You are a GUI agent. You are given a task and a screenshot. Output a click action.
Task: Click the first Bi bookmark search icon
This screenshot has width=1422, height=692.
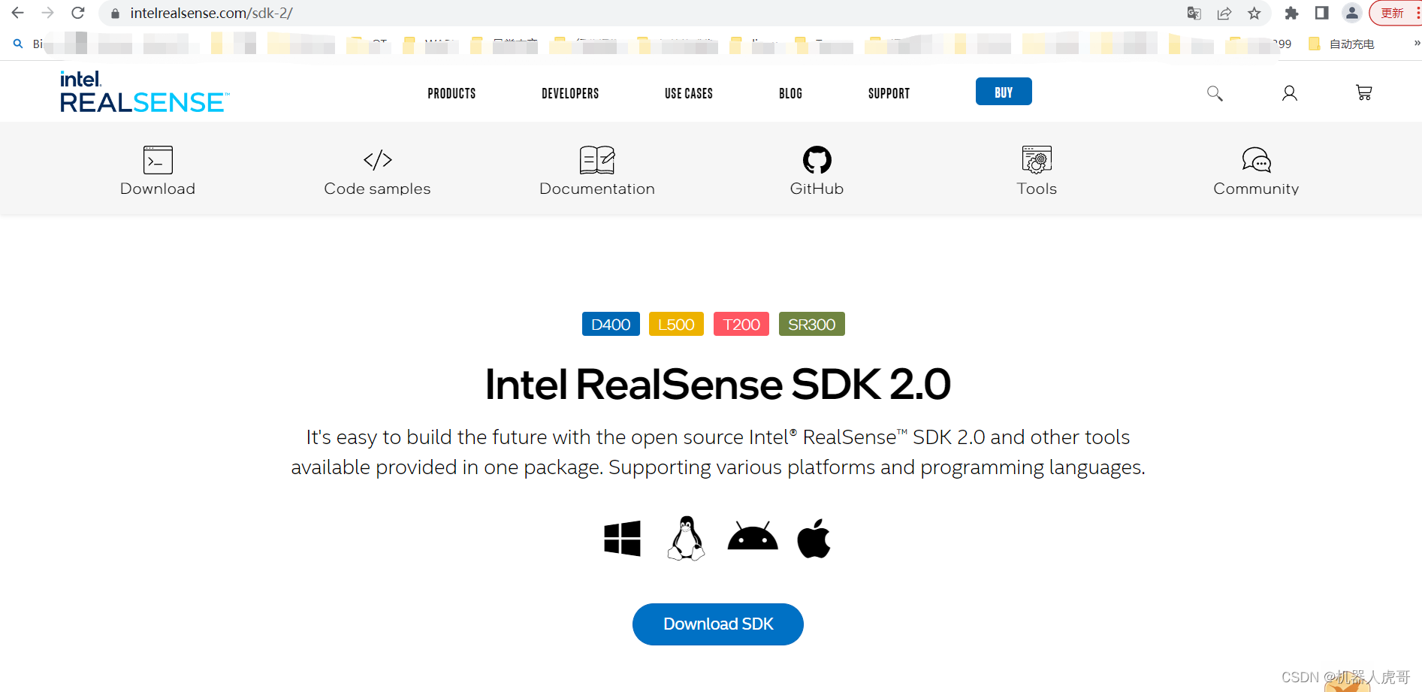[18, 44]
